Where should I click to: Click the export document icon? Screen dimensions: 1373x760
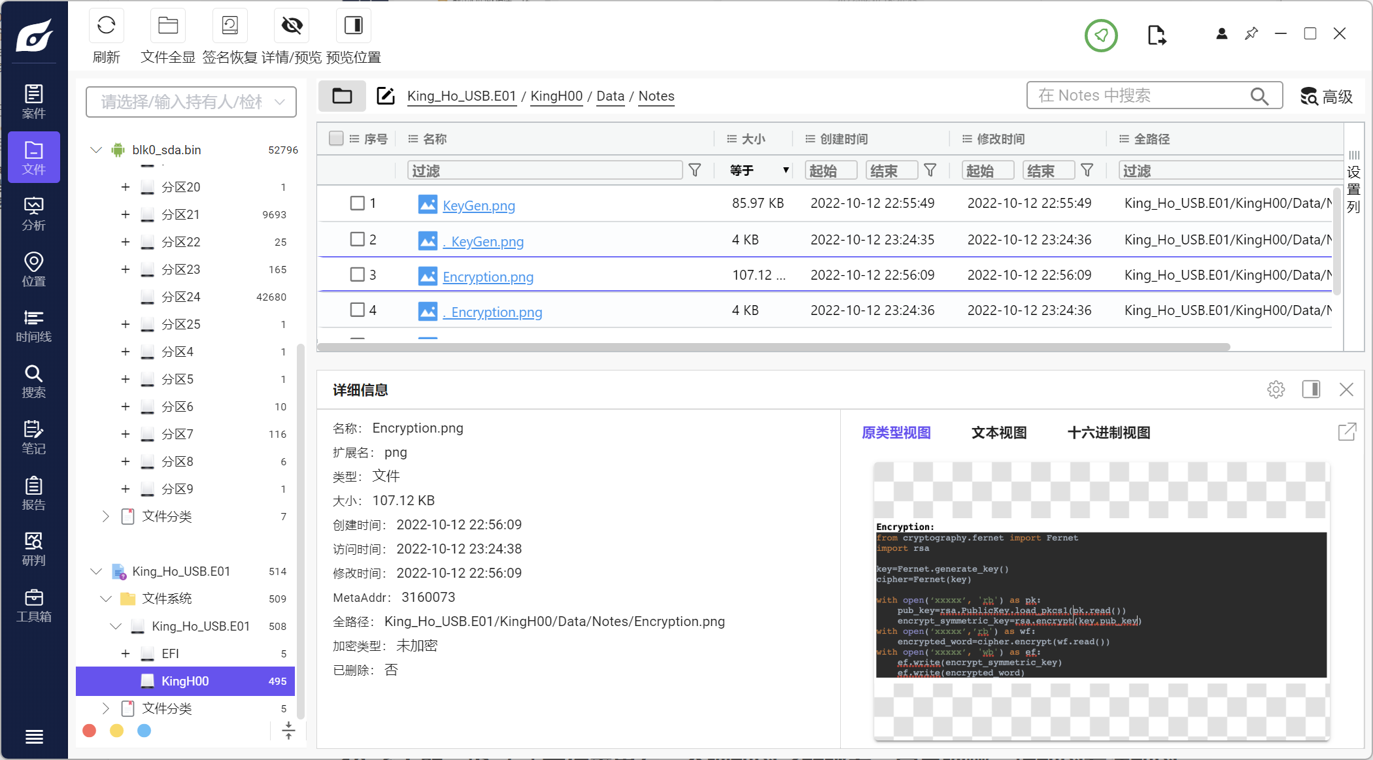(1157, 35)
